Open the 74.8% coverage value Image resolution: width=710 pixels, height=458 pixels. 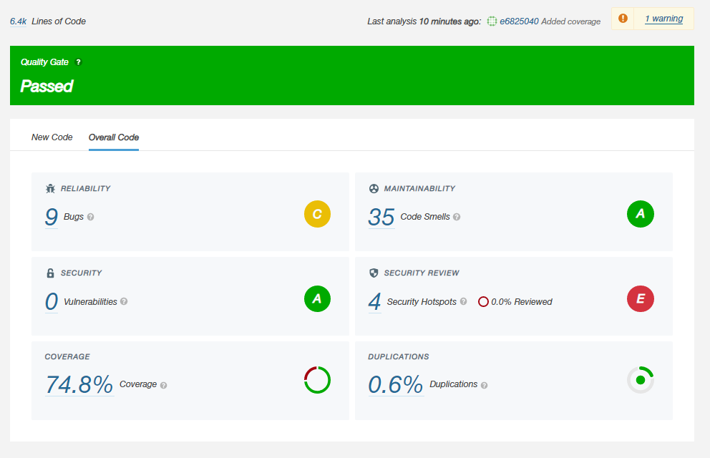79,384
